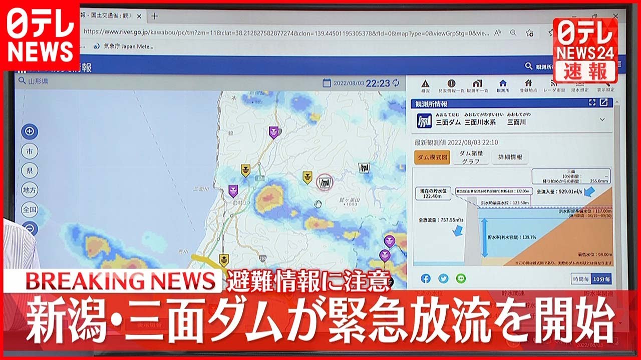The image size is (641, 360).
Task: Share via the Twitter icon
Action: (443, 278)
